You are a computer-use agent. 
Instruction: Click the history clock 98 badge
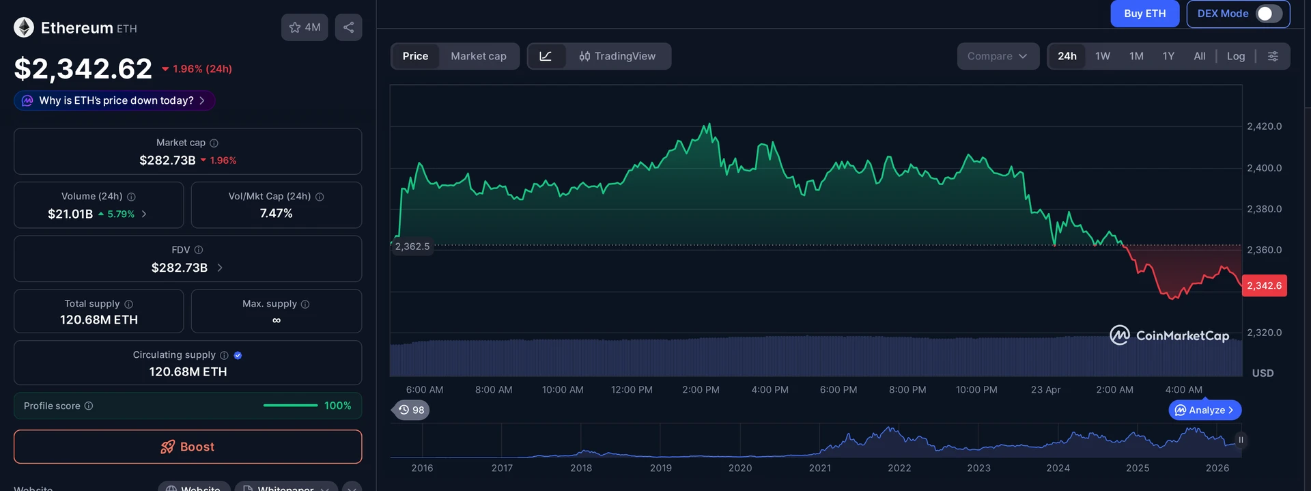[x=412, y=410]
